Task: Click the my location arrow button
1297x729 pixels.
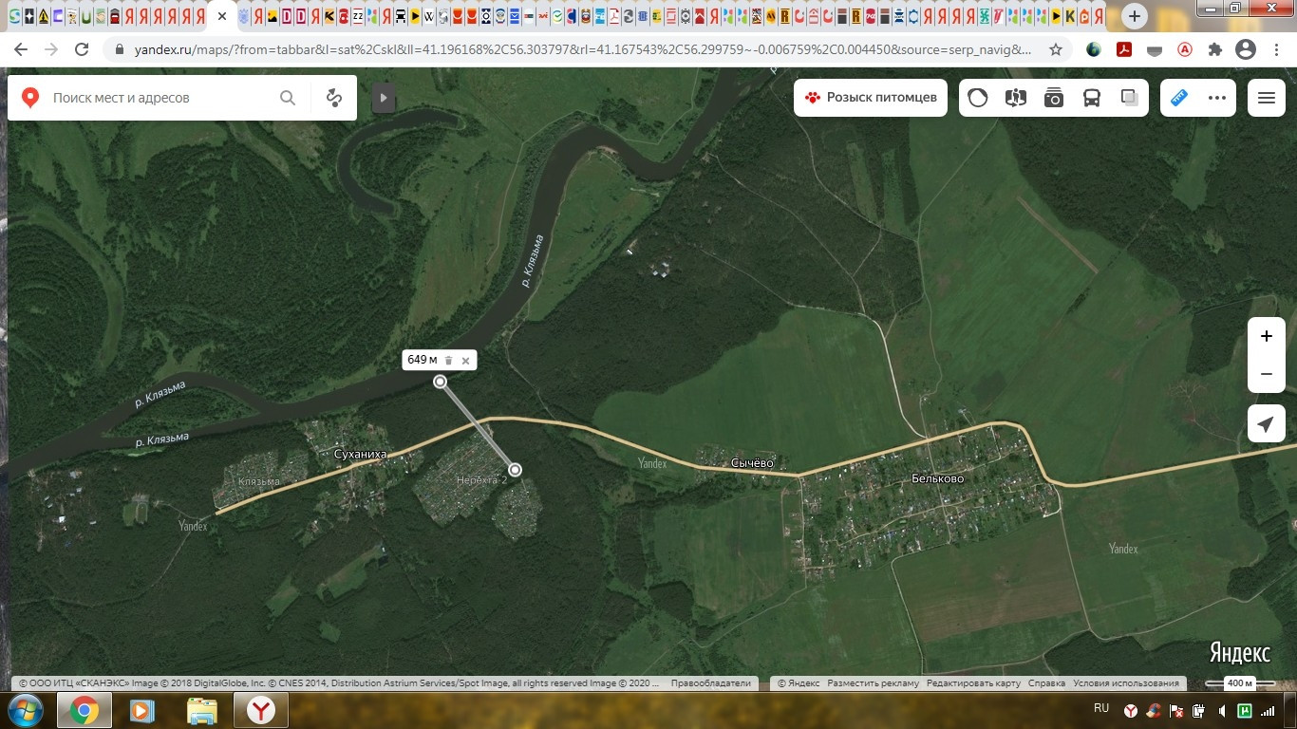Action: 1266,424
